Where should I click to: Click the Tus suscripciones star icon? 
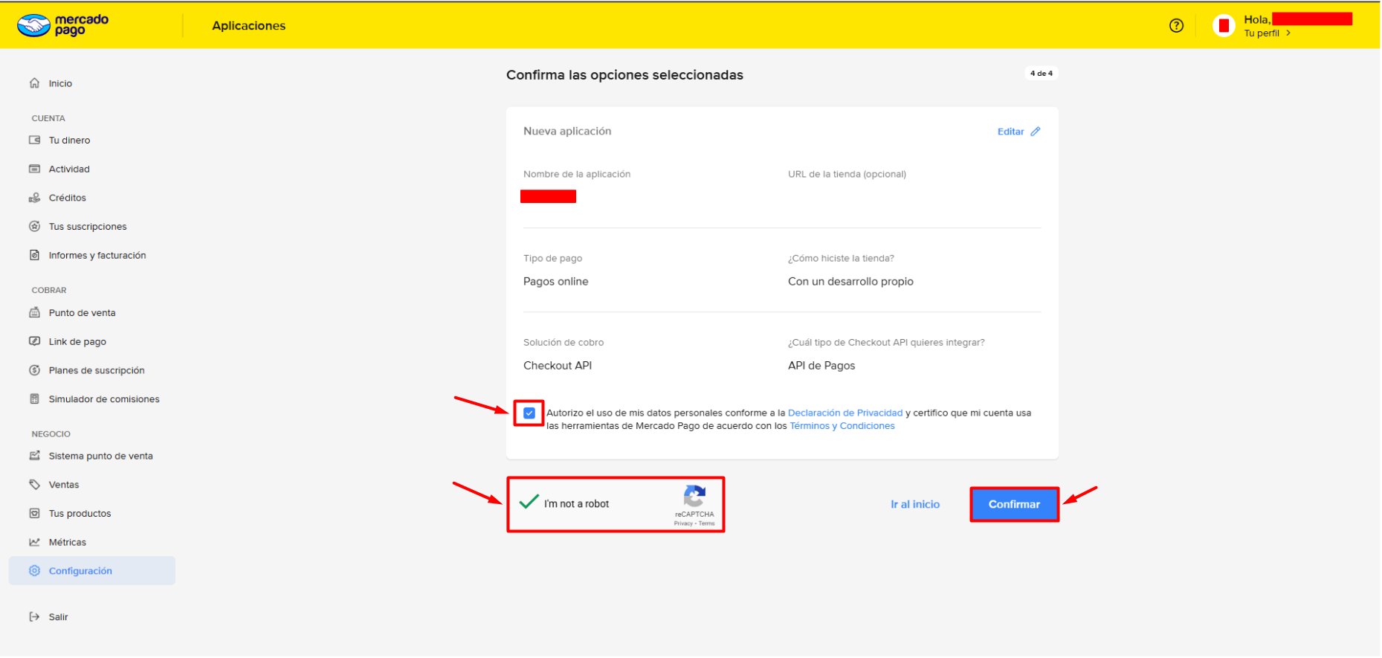tap(34, 226)
